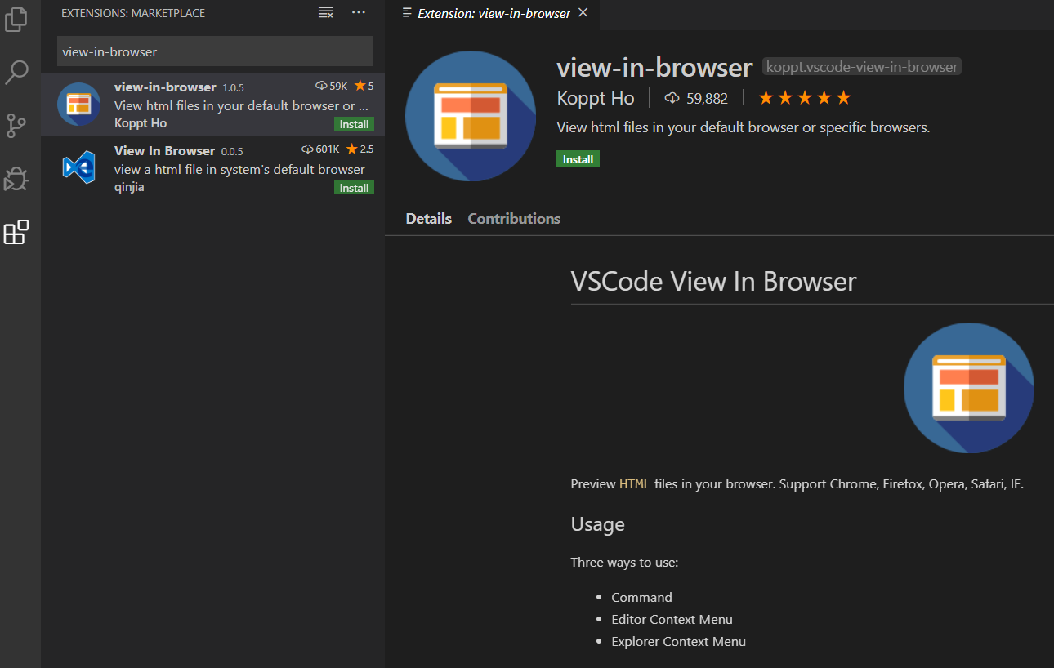Click the View In Browser VS Code logo icon
Viewport: 1054px width, 668px height.
[x=79, y=167]
